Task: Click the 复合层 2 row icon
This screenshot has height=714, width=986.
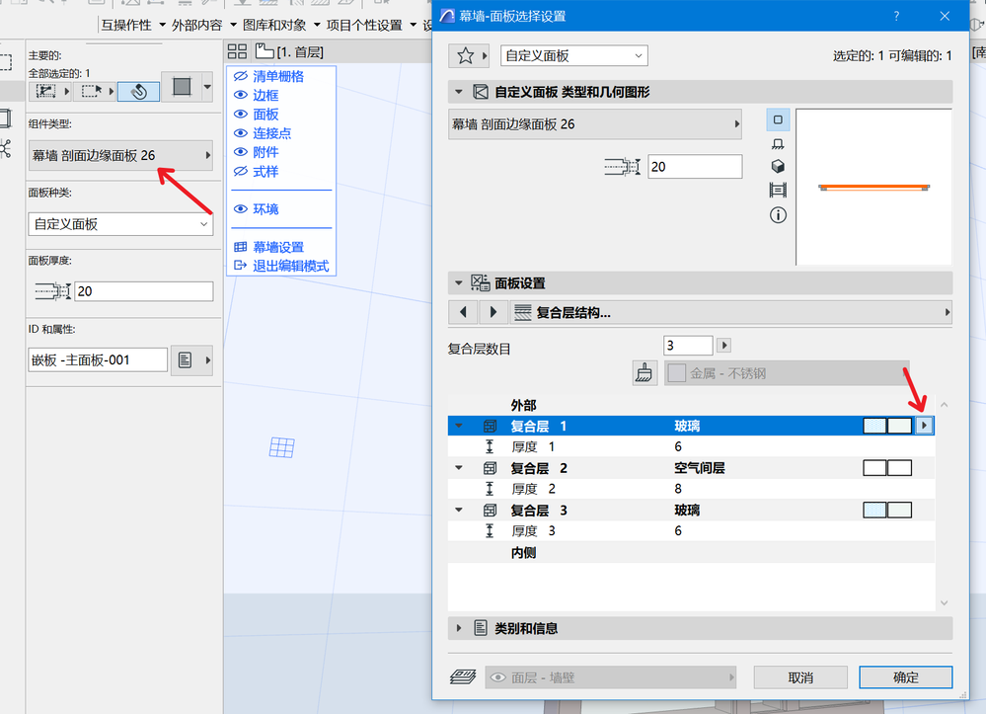Action: (x=490, y=468)
